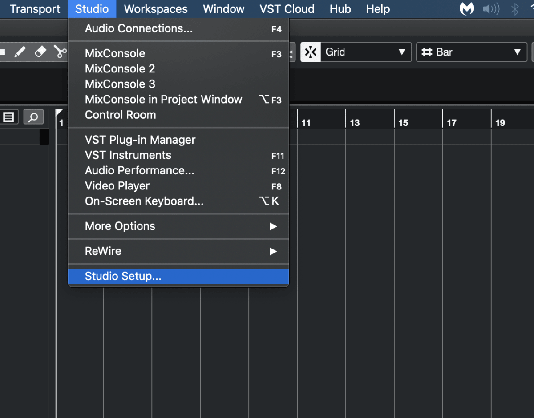Click bar 17 on the ruler
The height and width of the screenshot is (418, 534).
tap(452, 123)
